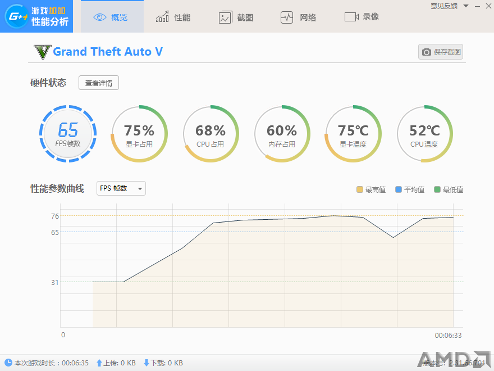
Task: Select the 60% 内存占用 gauge
Action: click(x=282, y=133)
